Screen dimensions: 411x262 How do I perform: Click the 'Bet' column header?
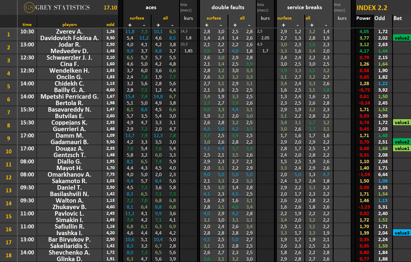click(x=398, y=18)
